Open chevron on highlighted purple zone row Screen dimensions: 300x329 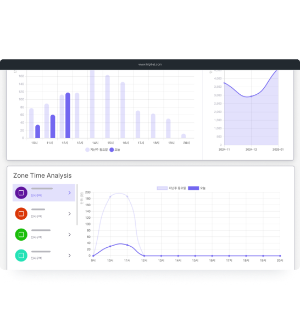coord(70,192)
